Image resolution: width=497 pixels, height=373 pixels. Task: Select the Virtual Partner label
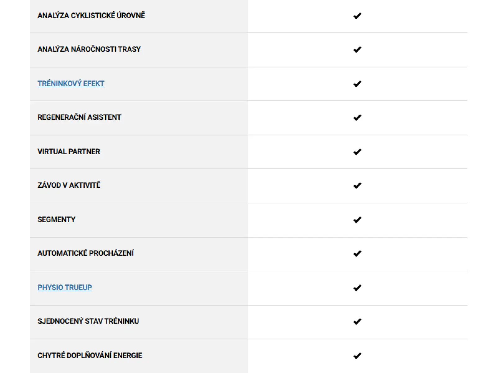tap(69, 151)
